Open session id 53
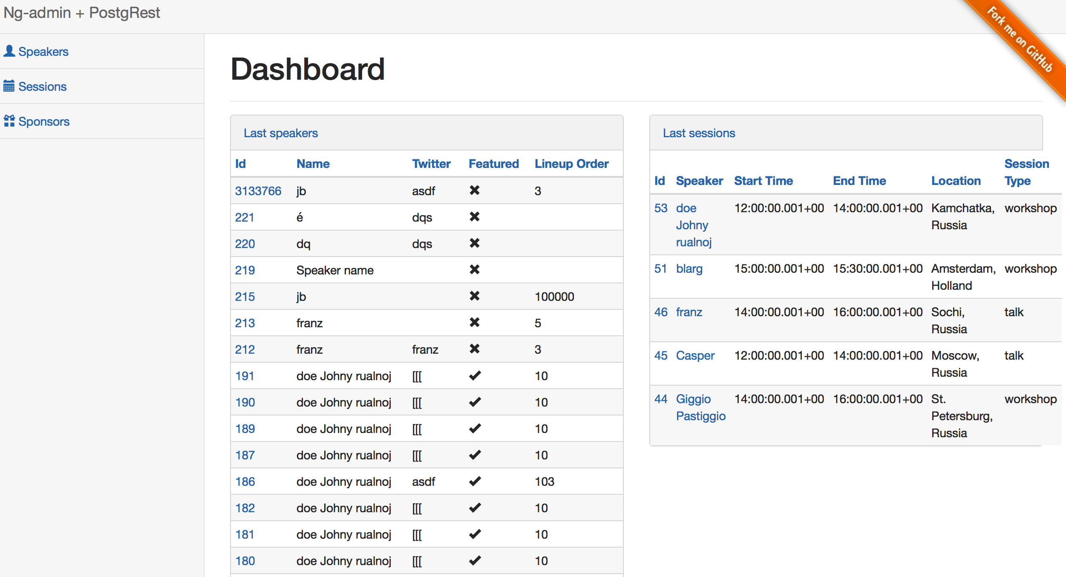 click(660, 208)
